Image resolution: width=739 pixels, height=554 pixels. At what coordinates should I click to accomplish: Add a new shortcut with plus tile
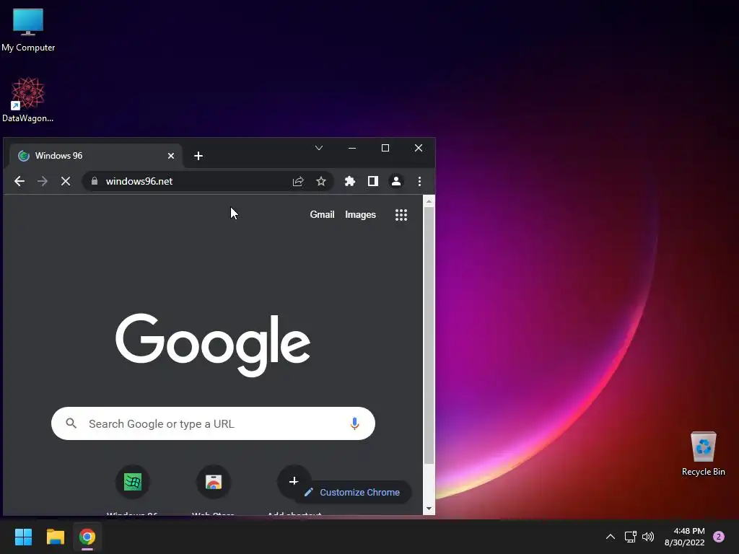[294, 481]
